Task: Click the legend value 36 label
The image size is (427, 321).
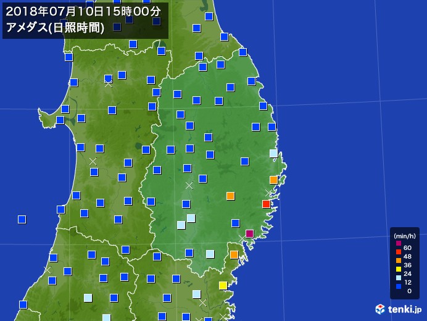Action: 407,265
